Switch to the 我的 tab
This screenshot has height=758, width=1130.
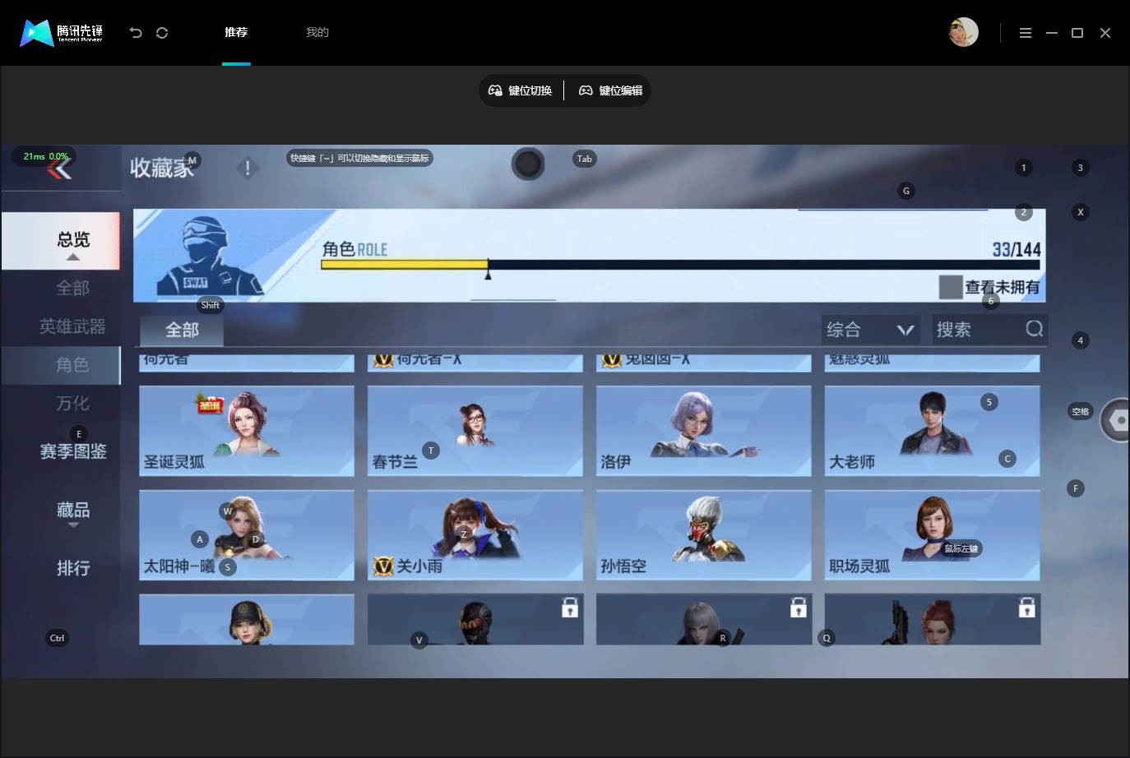pos(317,32)
